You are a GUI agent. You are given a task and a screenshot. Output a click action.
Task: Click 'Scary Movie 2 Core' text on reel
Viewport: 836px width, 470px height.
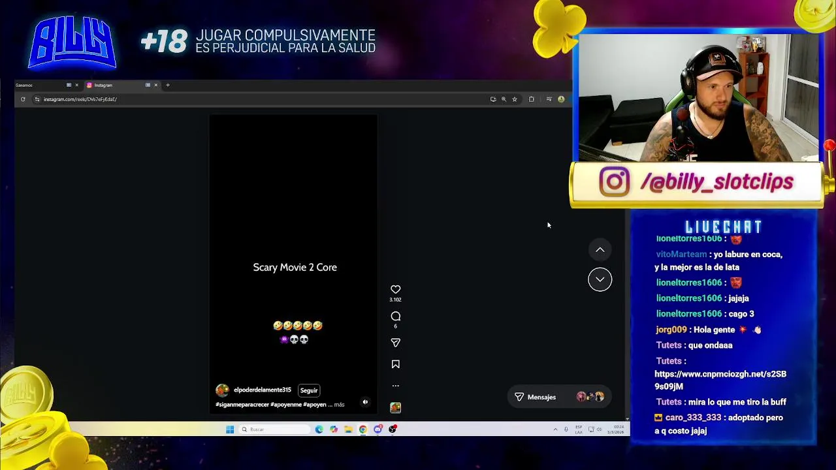pos(295,268)
